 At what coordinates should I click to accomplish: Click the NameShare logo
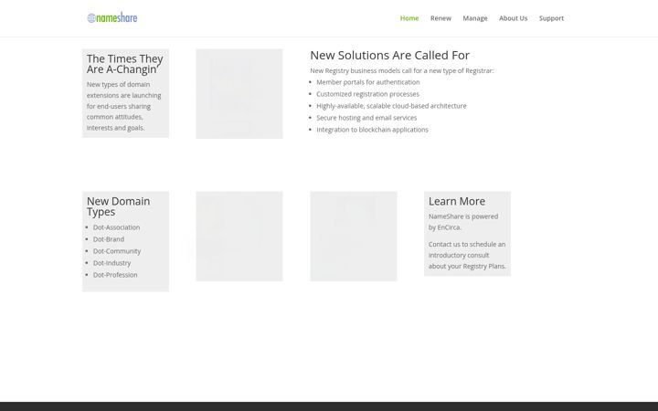[112, 18]
